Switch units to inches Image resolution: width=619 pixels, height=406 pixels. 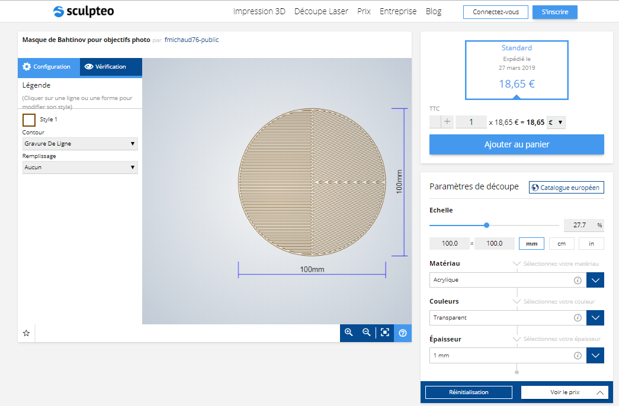tap(591, 243)
